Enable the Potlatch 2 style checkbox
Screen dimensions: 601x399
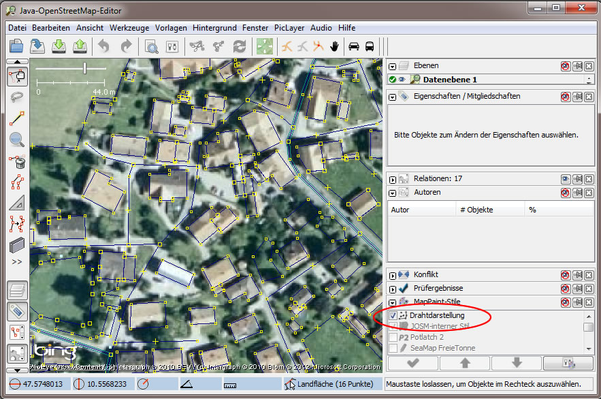393,337
